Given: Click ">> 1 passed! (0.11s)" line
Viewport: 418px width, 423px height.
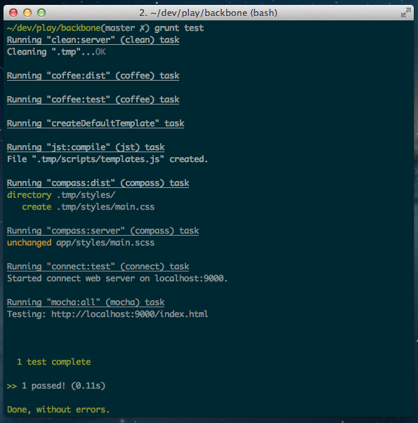Looking at the screenshot, I should tap(56, 386).
